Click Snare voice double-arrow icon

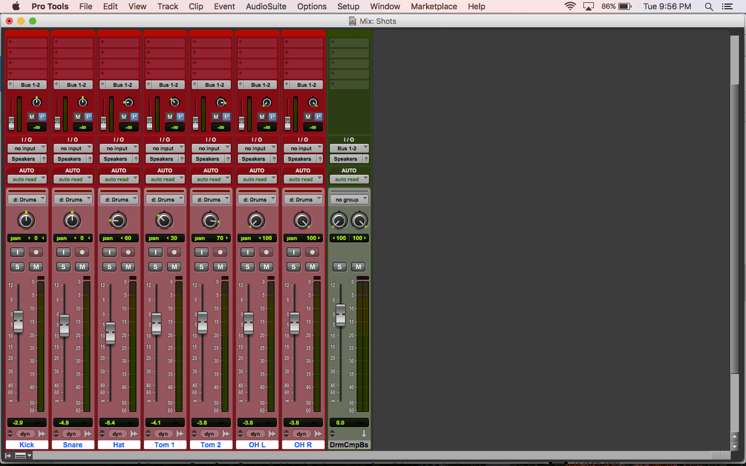tap(88, 434)
